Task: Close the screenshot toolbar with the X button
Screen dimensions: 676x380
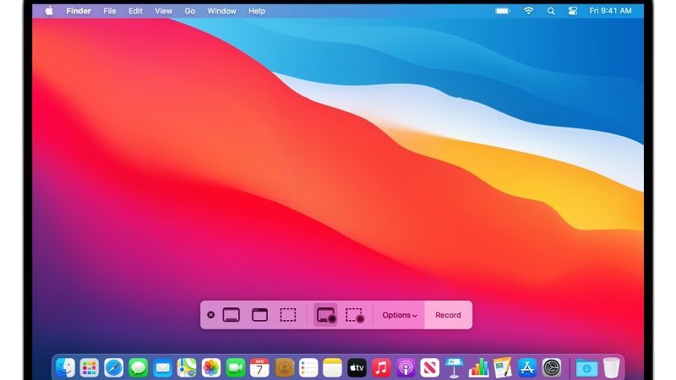Action: tap(210, 315)
